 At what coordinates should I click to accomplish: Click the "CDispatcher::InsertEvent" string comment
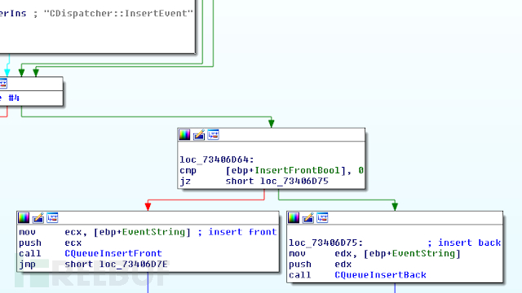tap(118, 13)
